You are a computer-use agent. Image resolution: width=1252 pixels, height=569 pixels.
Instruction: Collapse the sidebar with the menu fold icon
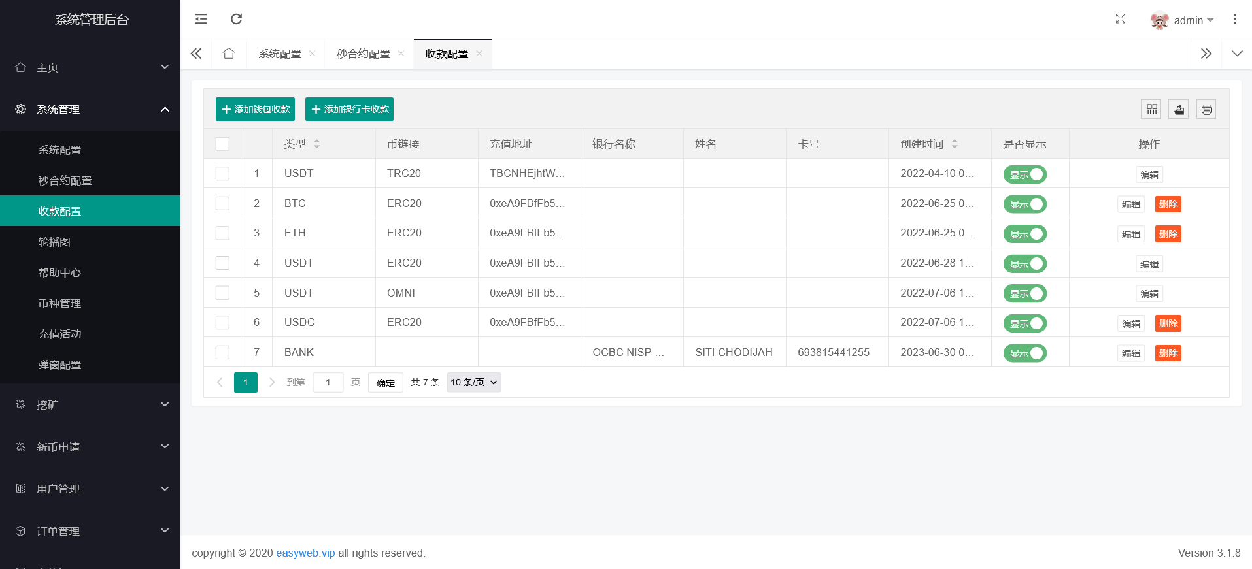[x=201, y=19]
